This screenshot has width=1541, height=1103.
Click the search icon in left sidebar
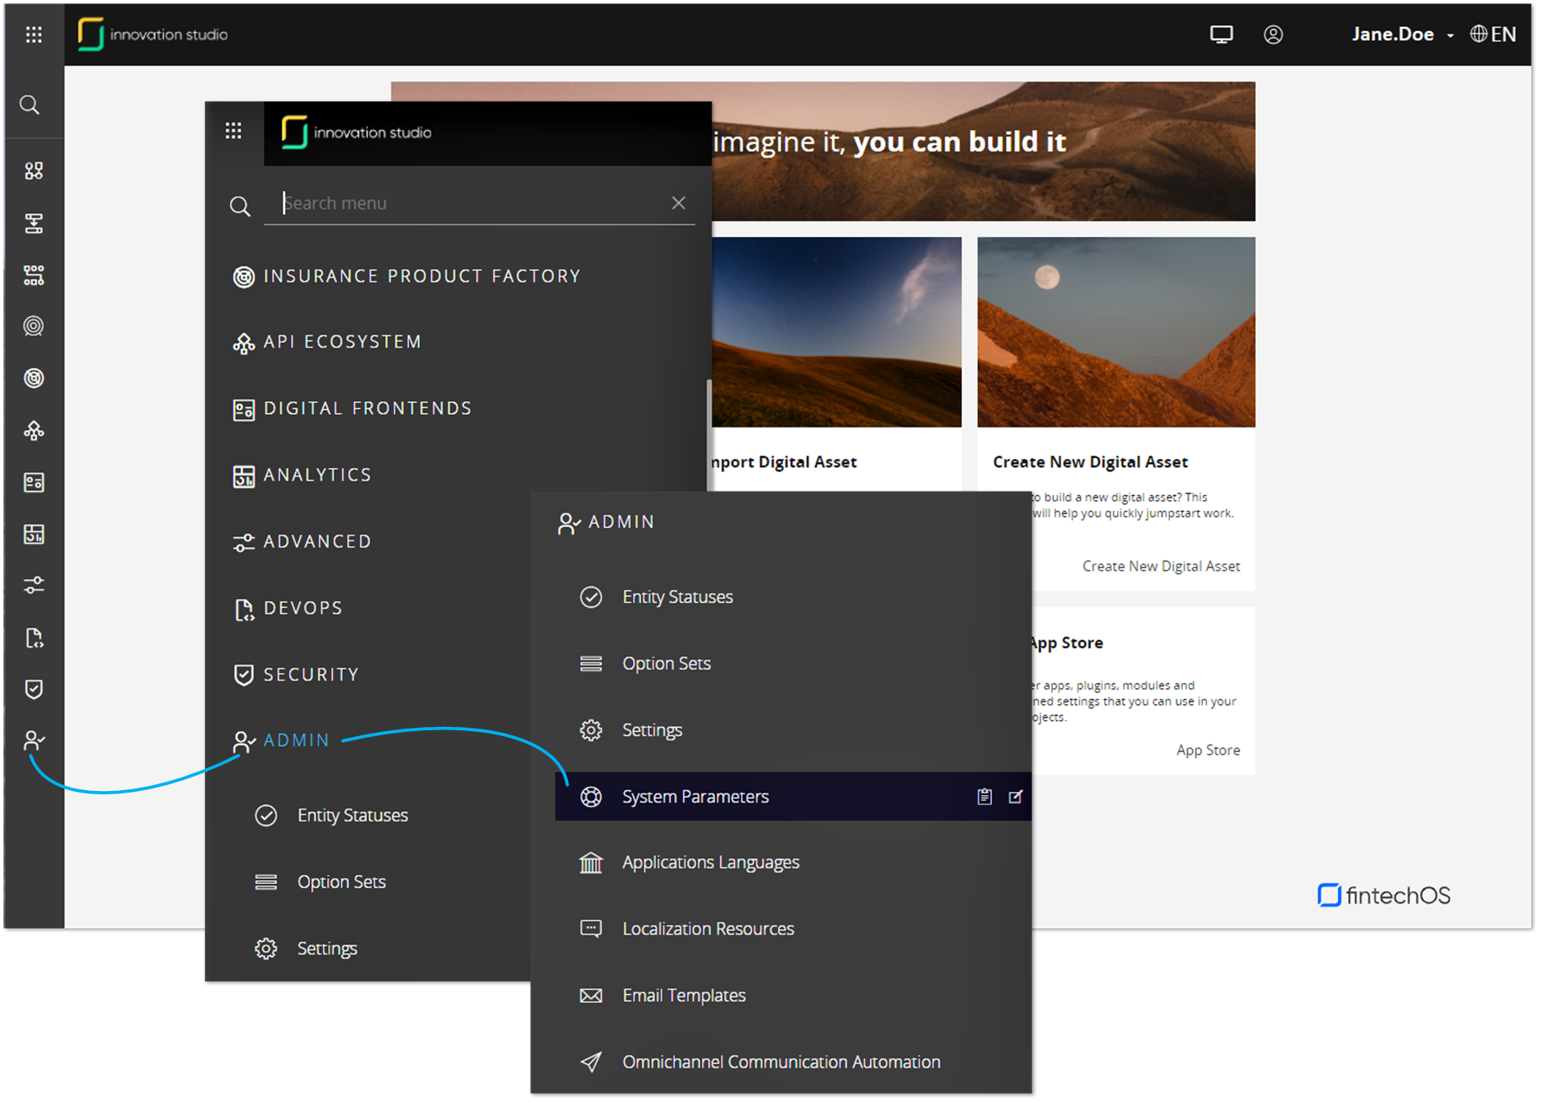30,105
